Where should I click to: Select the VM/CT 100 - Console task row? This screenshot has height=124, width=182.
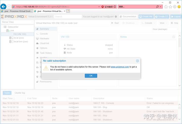pyautogui.click(x=89, y=103)
